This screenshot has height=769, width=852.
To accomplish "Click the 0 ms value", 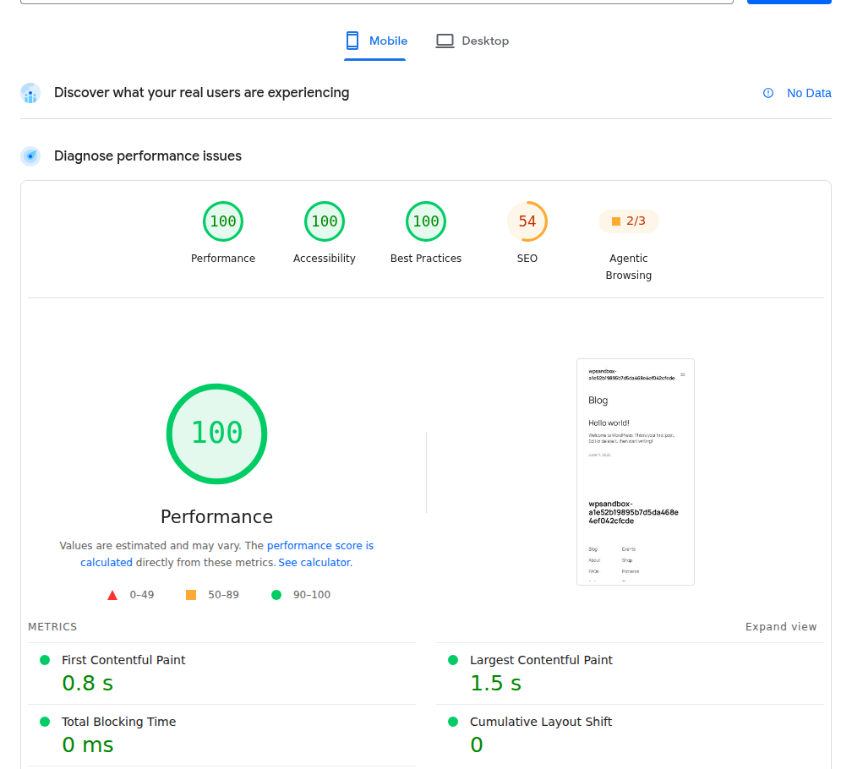I will pos(88,745).
